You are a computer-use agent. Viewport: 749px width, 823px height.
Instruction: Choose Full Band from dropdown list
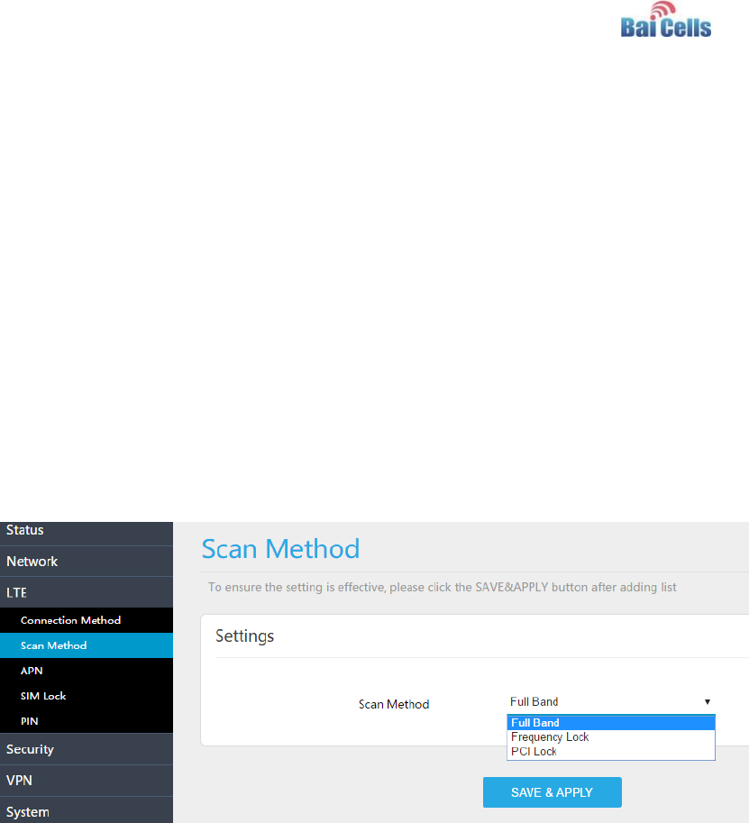pos(610,723)
